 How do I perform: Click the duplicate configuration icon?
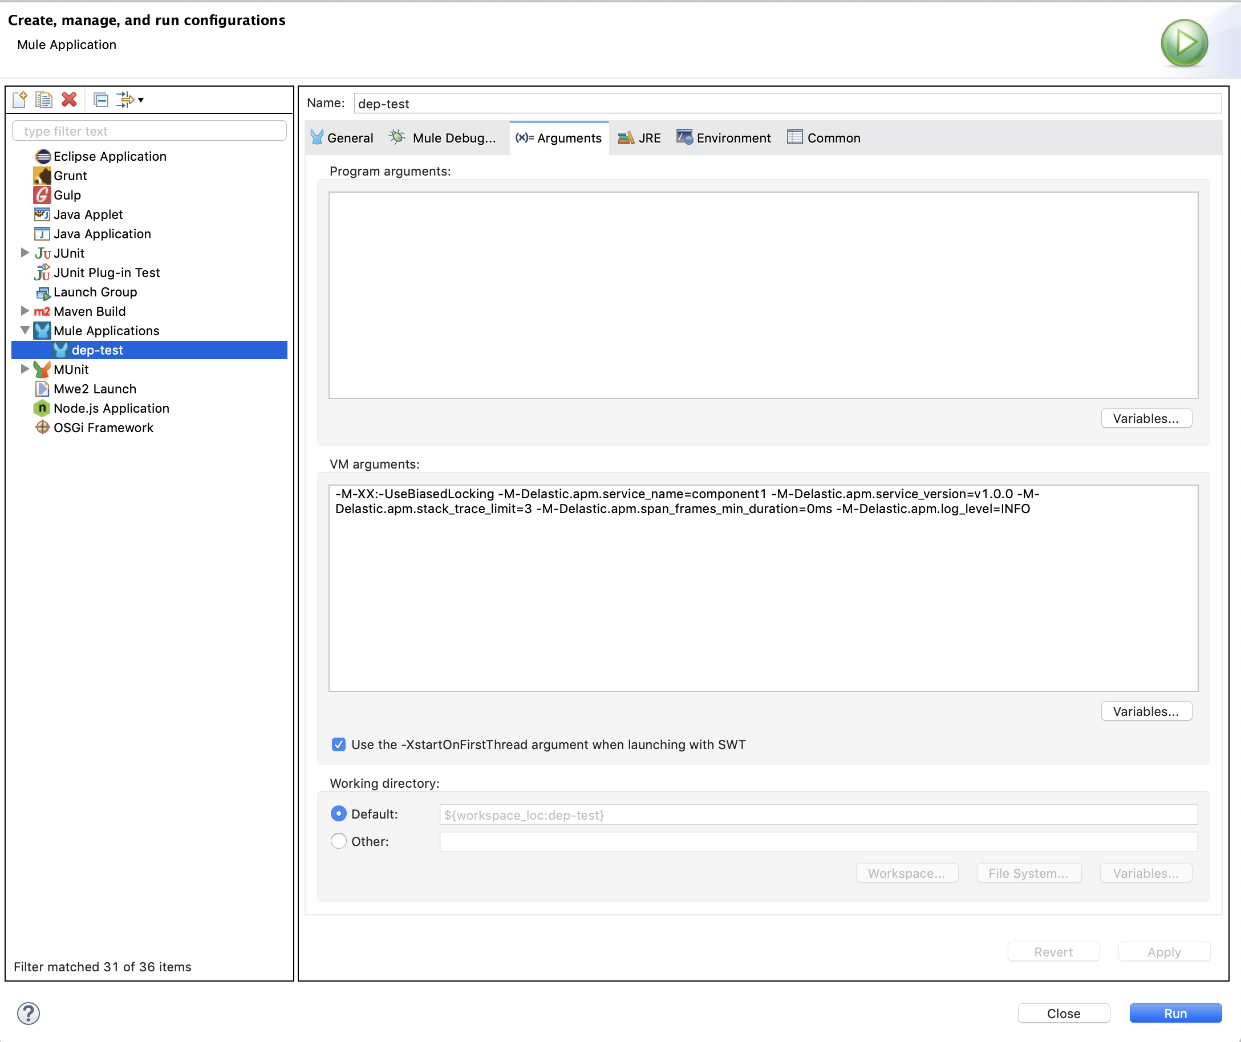(x=46, y=98)
